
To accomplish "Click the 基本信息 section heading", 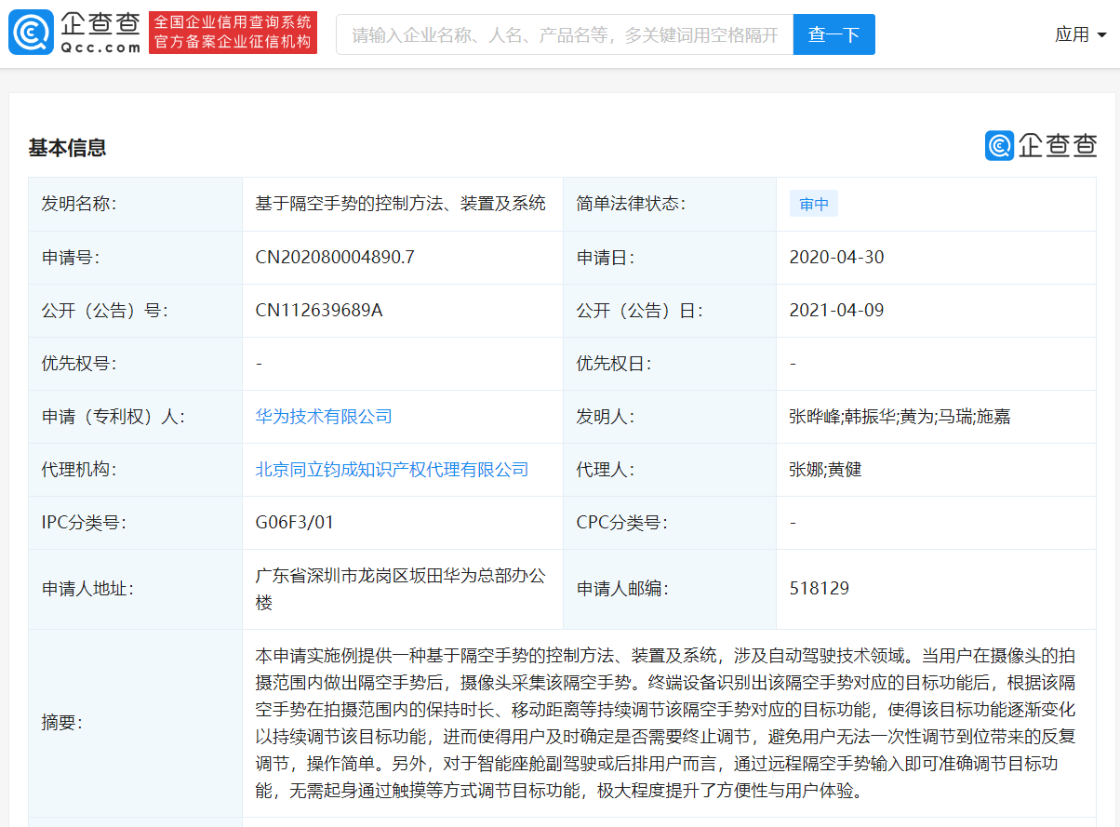I will 67,148.
